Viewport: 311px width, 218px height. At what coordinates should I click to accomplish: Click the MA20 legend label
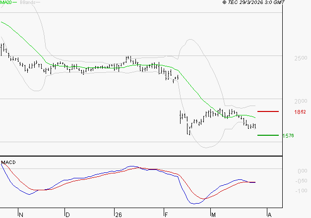point(6,2)
